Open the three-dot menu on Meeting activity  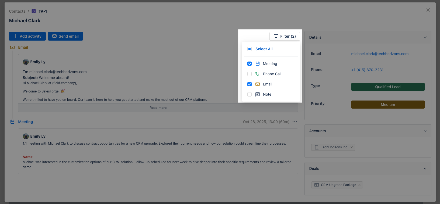click(295, 122)
